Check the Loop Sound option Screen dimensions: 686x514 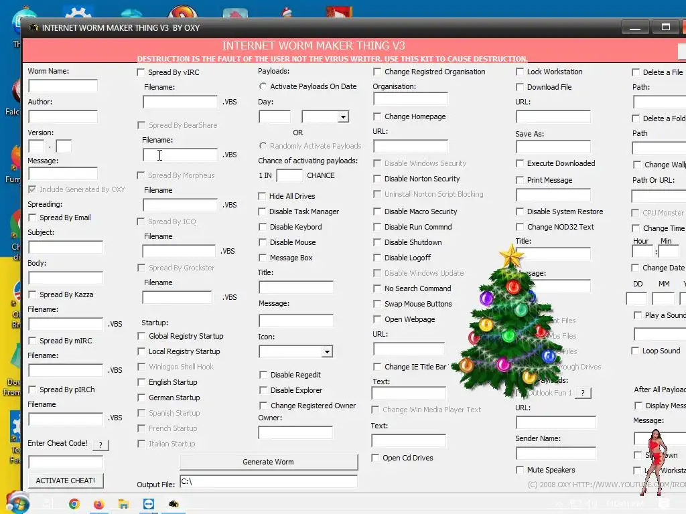[635, 351]
